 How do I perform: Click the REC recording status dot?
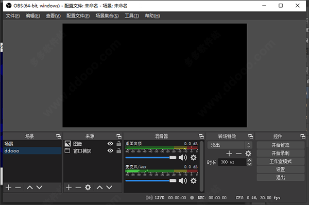(192, 197)
